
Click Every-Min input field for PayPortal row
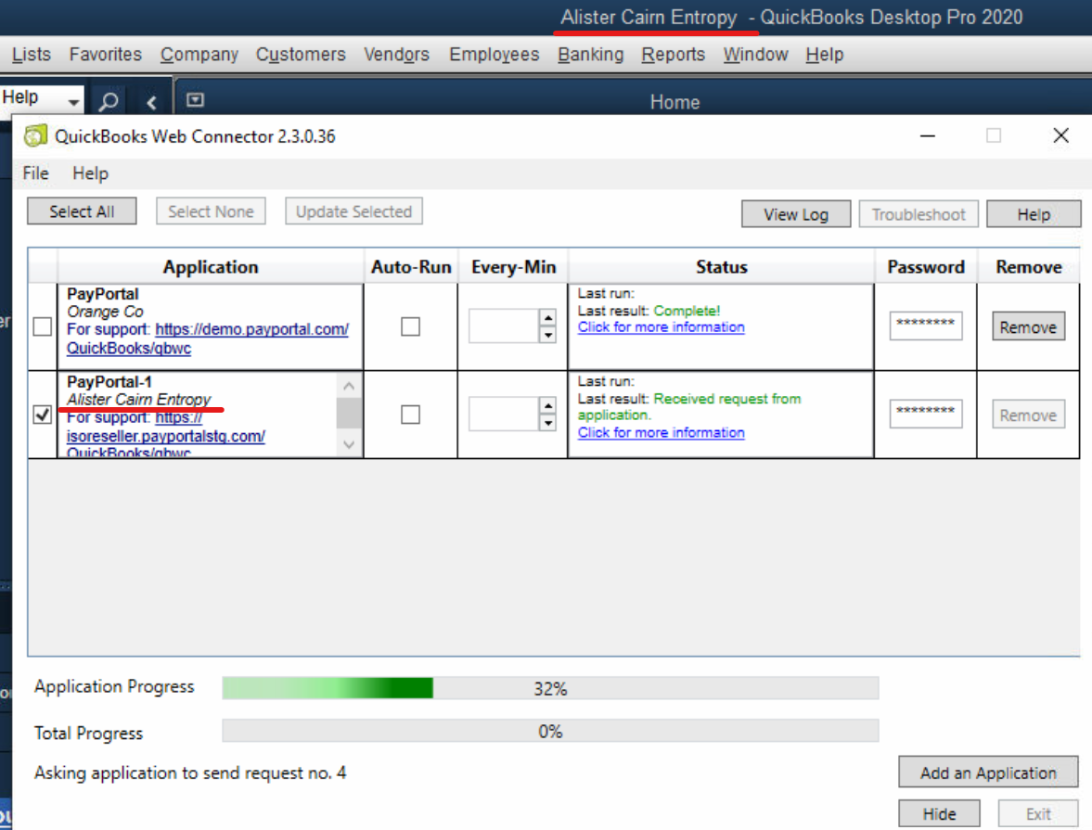click(504, 326)
